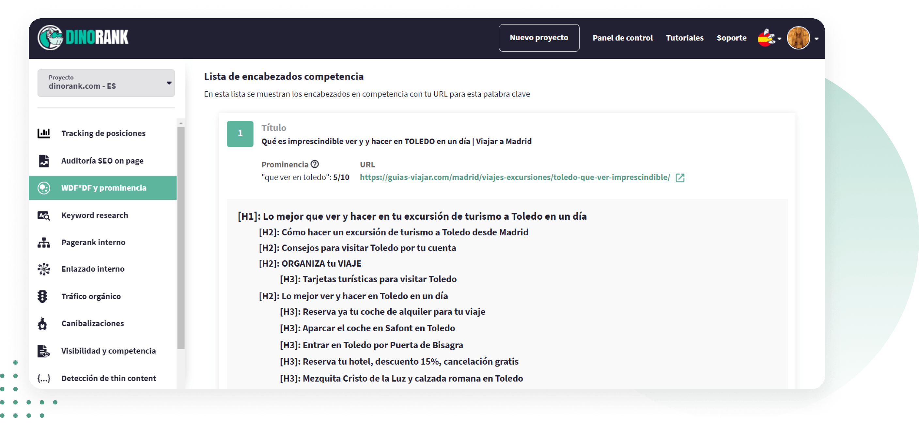Click H2 Lo mejor ver y hacer en Toledo
The image size is (919, 423).
pos(353,296)
